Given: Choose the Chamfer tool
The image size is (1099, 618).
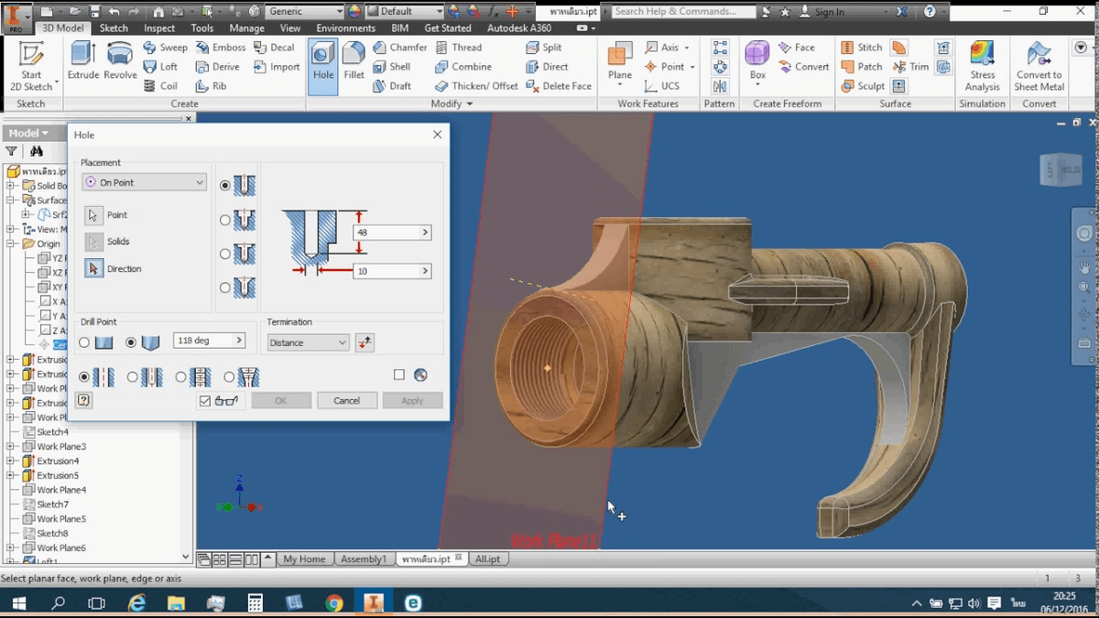Looking at the screenshot, I should click(400, 48).
